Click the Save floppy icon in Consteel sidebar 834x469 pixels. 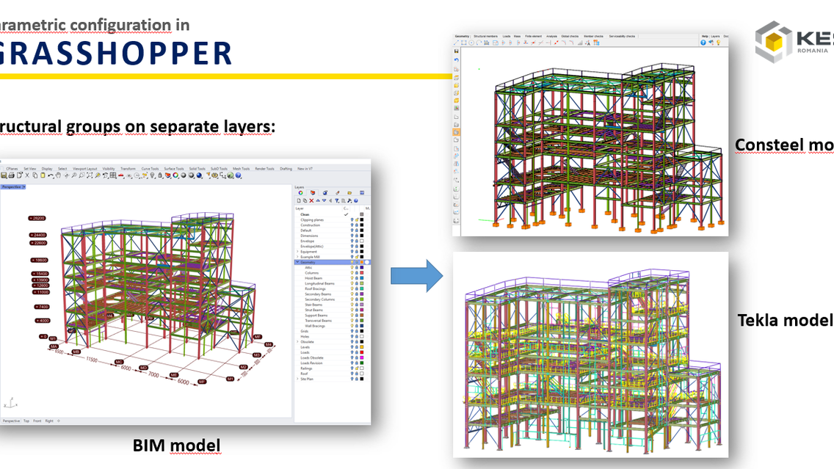[457, 51]
